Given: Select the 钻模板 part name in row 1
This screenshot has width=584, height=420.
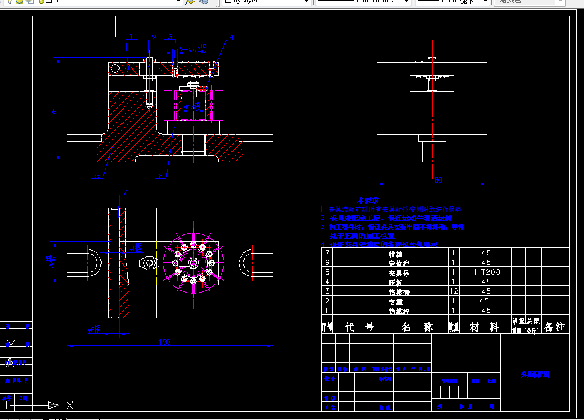Looking at the screenshot, I should (399, 312).
